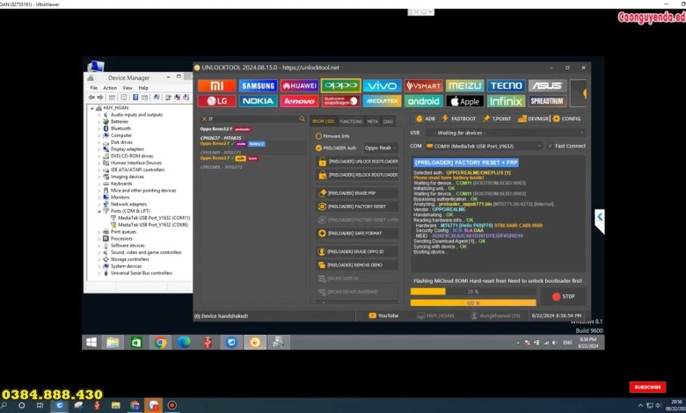Image resolution: width=686 pixels, height=413 pixels.
Task: Select the Nokia brand tile
Action: [258, 101]
